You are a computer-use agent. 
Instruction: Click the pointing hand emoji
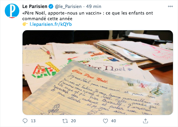(25, 24)
